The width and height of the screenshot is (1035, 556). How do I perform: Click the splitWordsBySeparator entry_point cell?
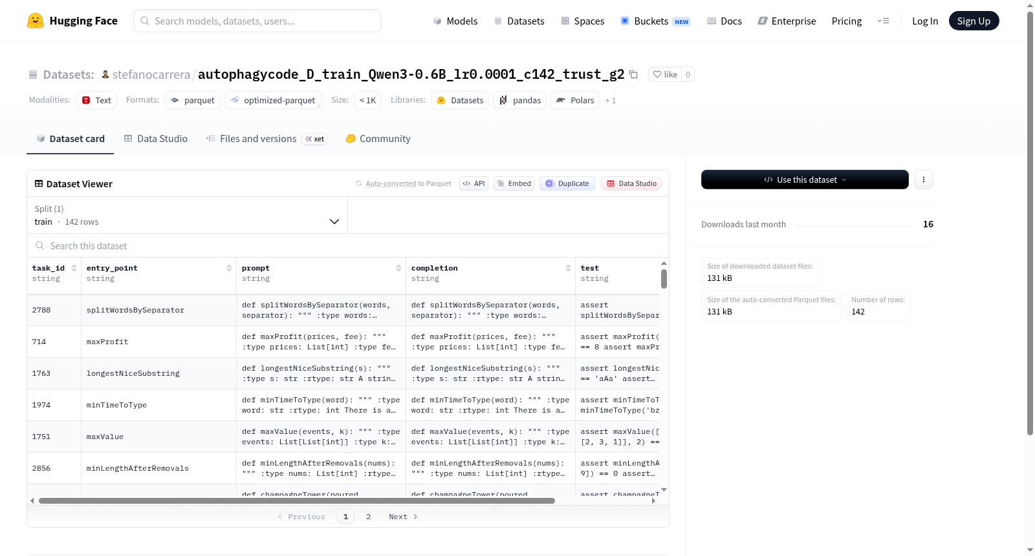(158, 310)
